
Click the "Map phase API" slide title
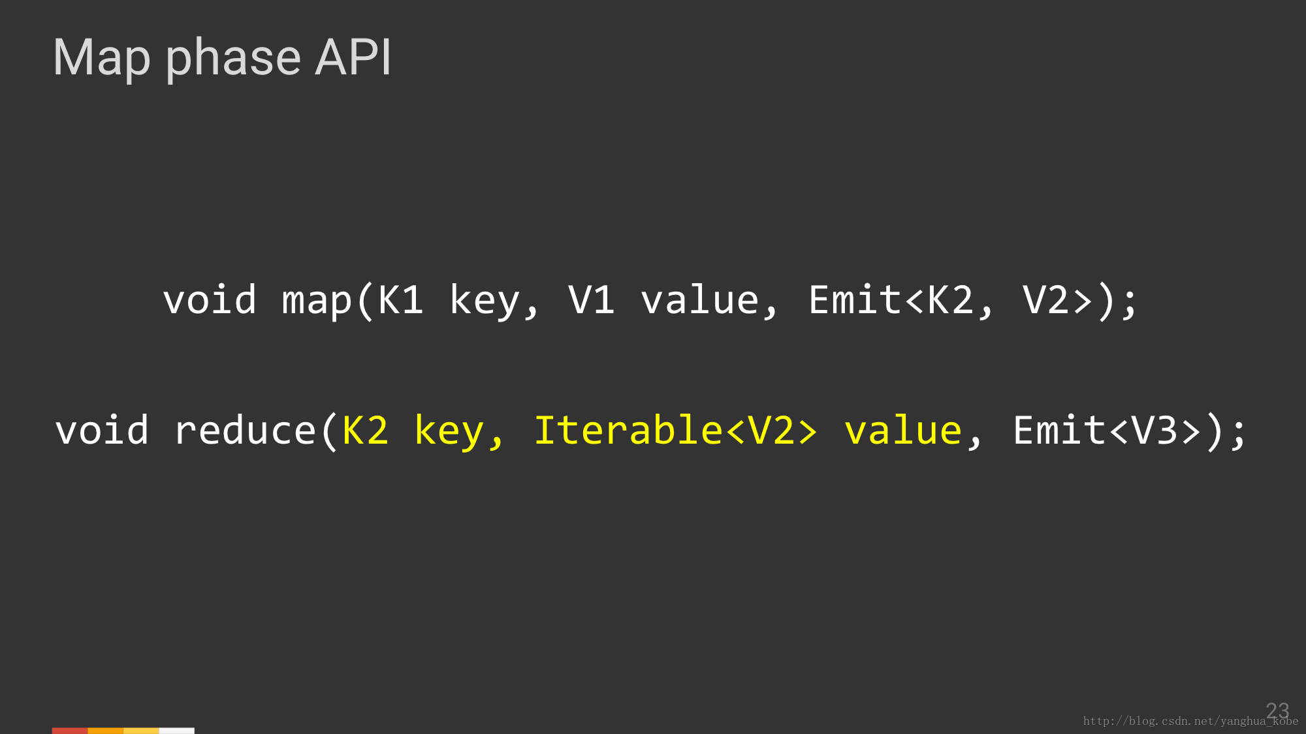tap(222, 57)
